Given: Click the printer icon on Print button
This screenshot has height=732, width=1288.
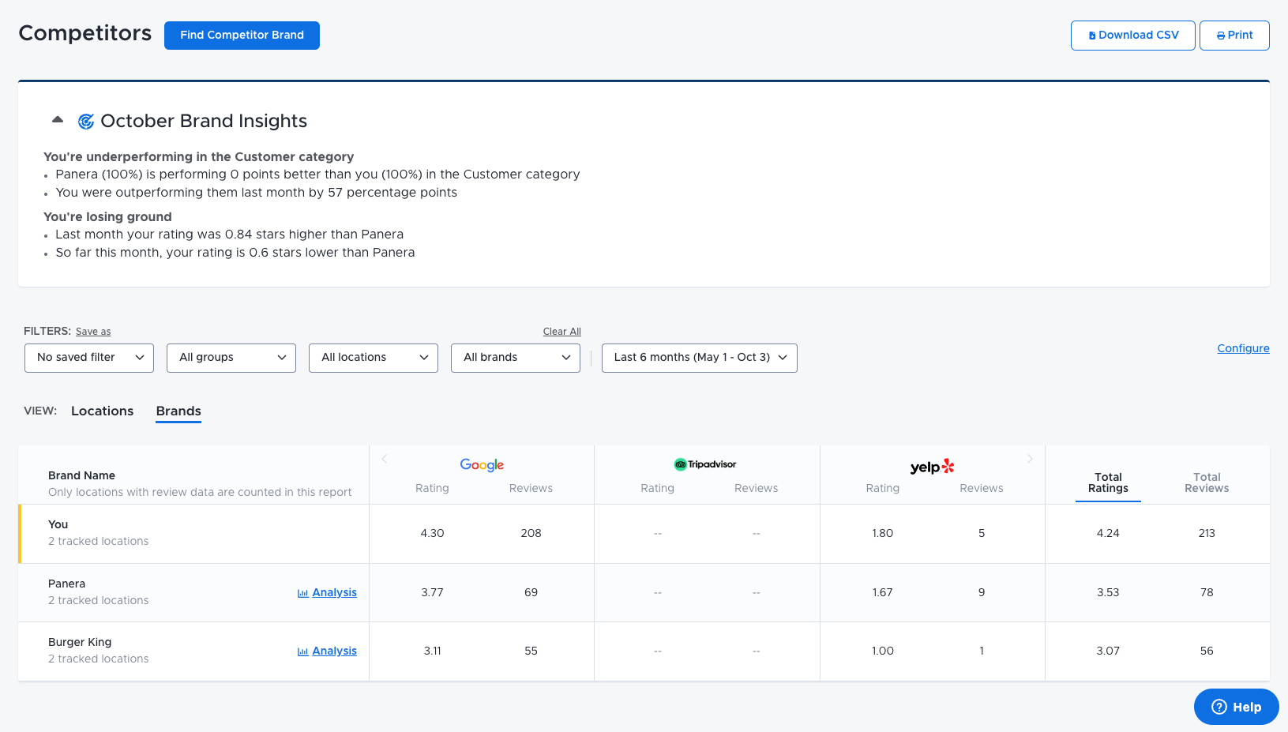Looking at the screenshot, I should point(1221,36).
